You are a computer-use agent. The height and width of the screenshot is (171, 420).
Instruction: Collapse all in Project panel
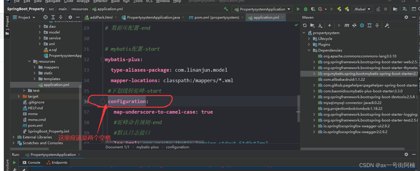[61, 17]
